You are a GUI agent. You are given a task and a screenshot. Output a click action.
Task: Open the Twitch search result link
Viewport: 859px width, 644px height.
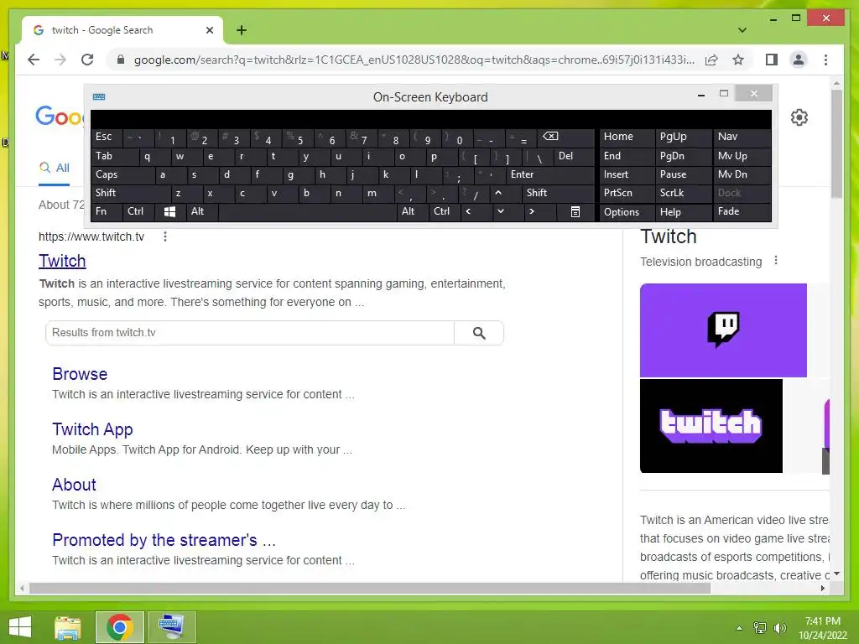pos(62,262)
